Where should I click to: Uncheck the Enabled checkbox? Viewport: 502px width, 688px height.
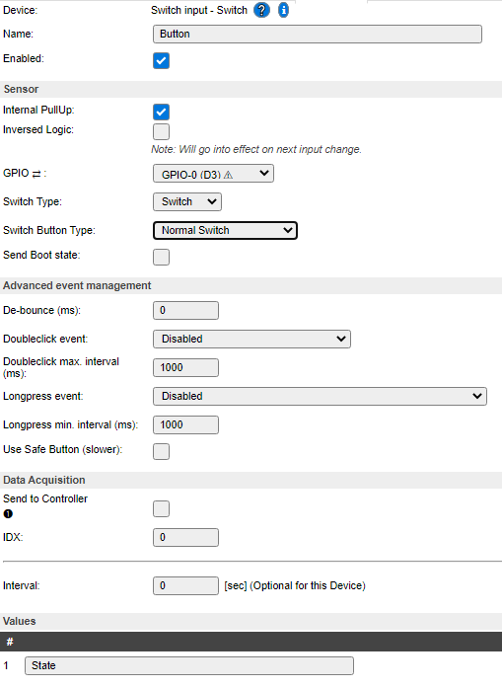coord(161,60)
